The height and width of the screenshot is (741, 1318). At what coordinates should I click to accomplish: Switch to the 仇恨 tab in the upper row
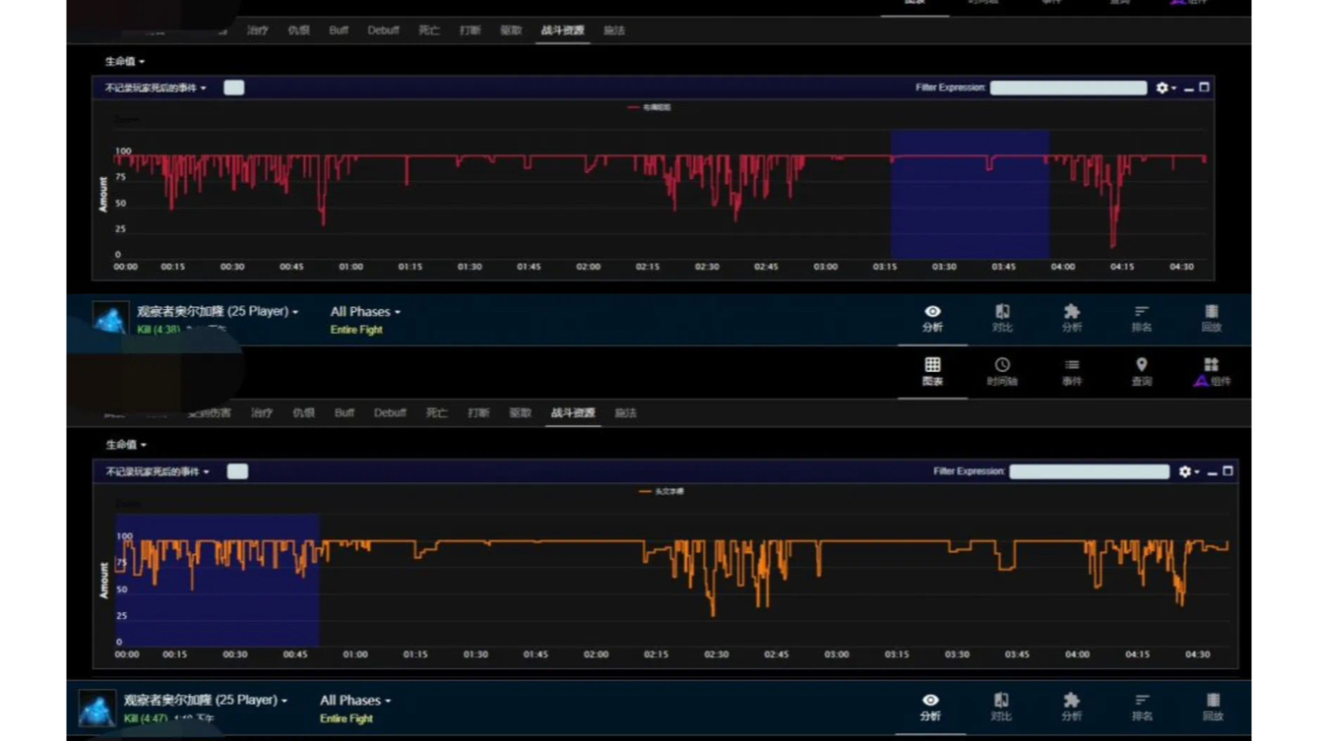tap(298, 31)
